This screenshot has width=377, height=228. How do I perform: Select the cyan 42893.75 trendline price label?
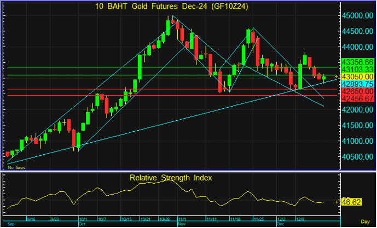pos(357,84)
